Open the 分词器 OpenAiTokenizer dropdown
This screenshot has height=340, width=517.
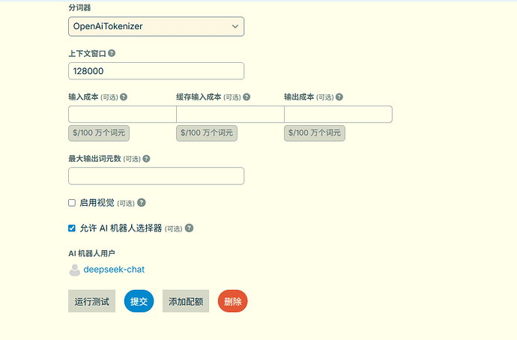[x=156, y=26]
